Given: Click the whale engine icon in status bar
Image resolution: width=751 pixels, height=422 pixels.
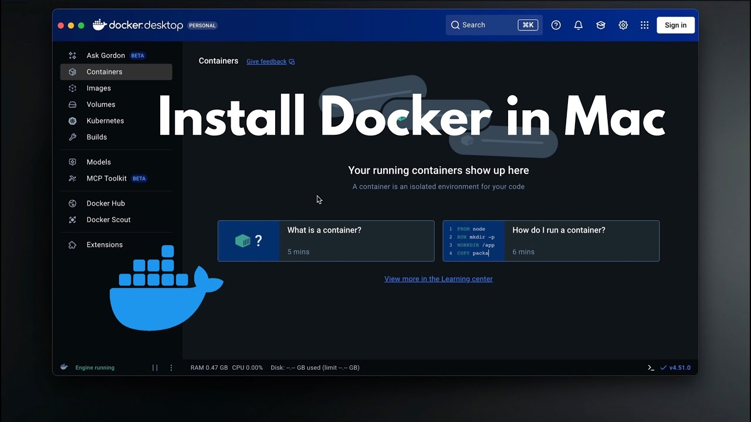Looking at the screenshot, I should click(64, 367).
